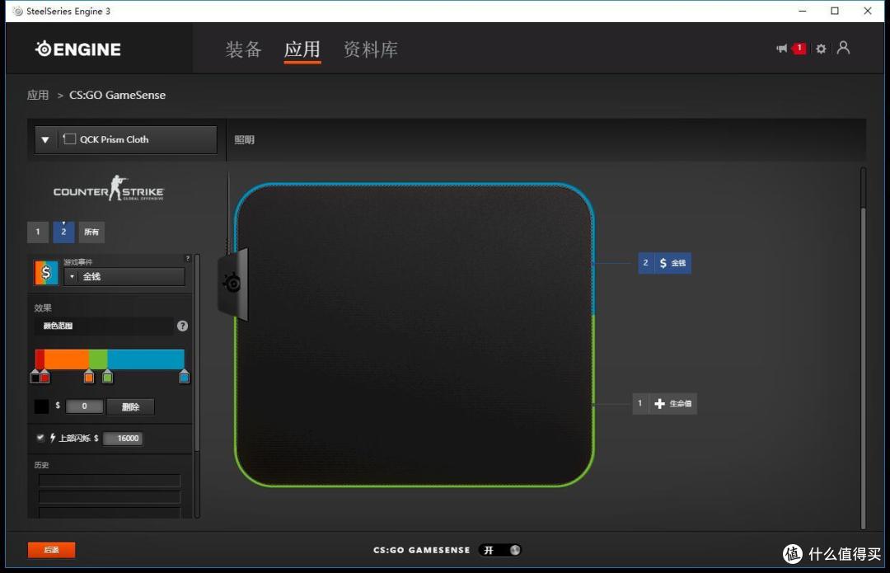Select zone tab 2
890x573 pixels.
pos(63,232)
